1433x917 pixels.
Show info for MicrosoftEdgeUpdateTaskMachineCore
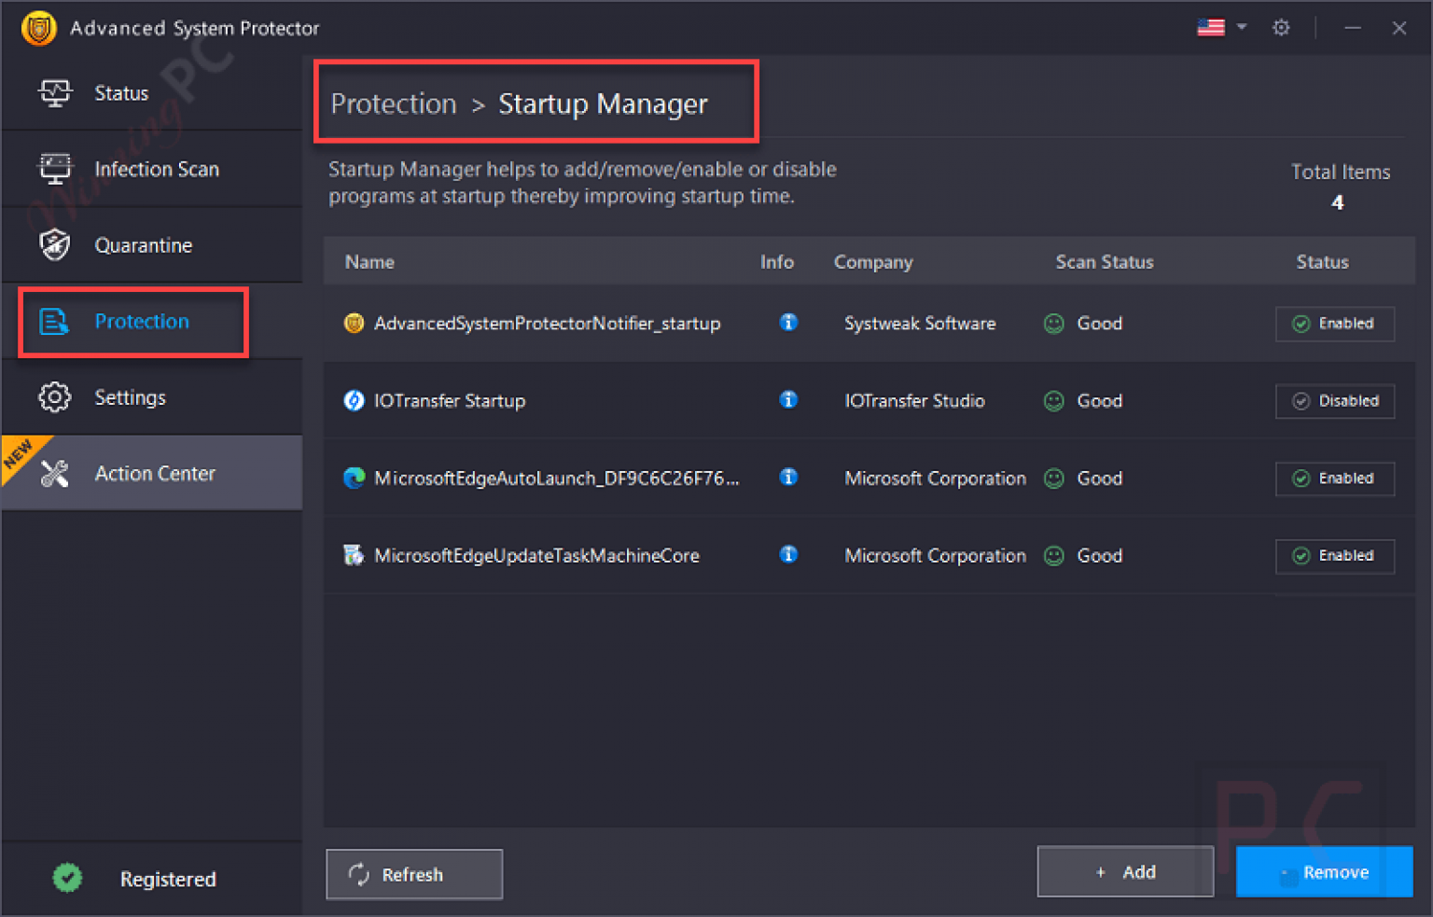[788, 554]
